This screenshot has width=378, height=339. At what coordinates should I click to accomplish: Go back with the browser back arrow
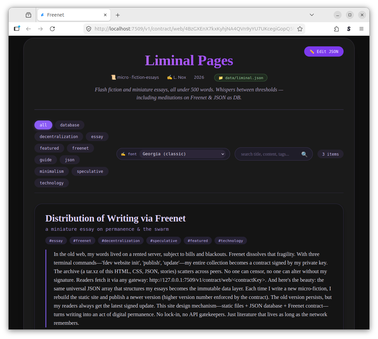point(28,29)
